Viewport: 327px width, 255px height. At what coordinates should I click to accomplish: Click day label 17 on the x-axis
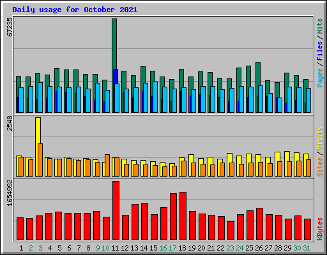(172, 248)
